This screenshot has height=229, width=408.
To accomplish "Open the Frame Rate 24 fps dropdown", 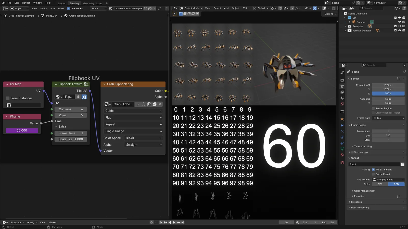I will click(x=388, y=118).
